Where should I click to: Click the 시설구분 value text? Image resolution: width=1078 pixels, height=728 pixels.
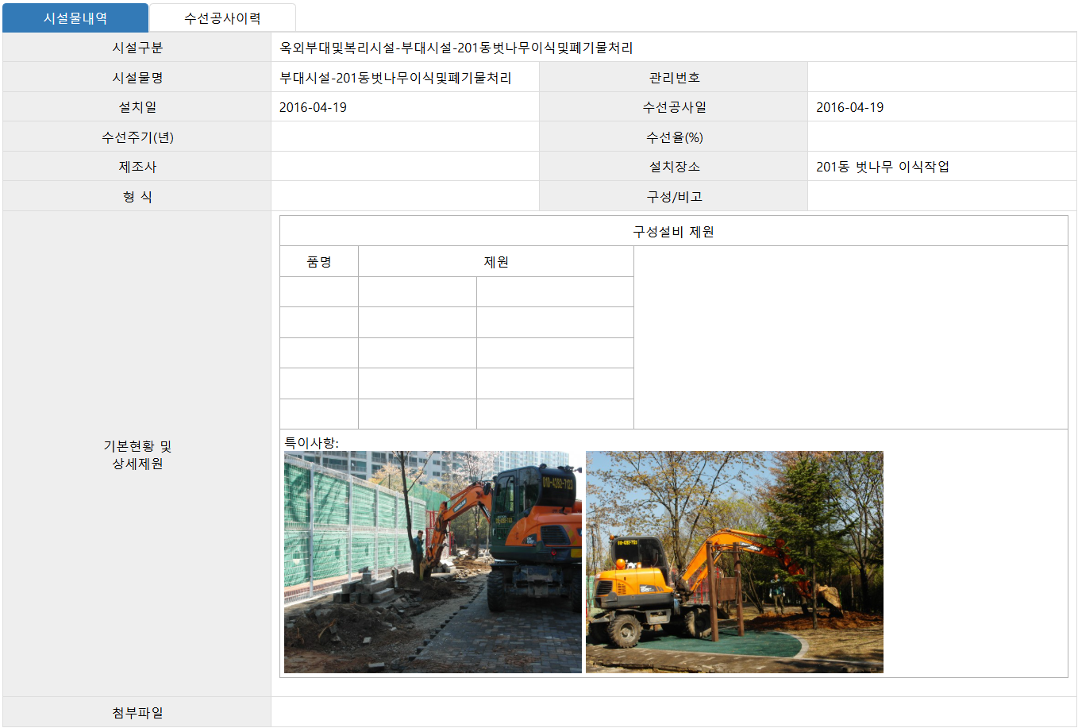pos(456,48)
